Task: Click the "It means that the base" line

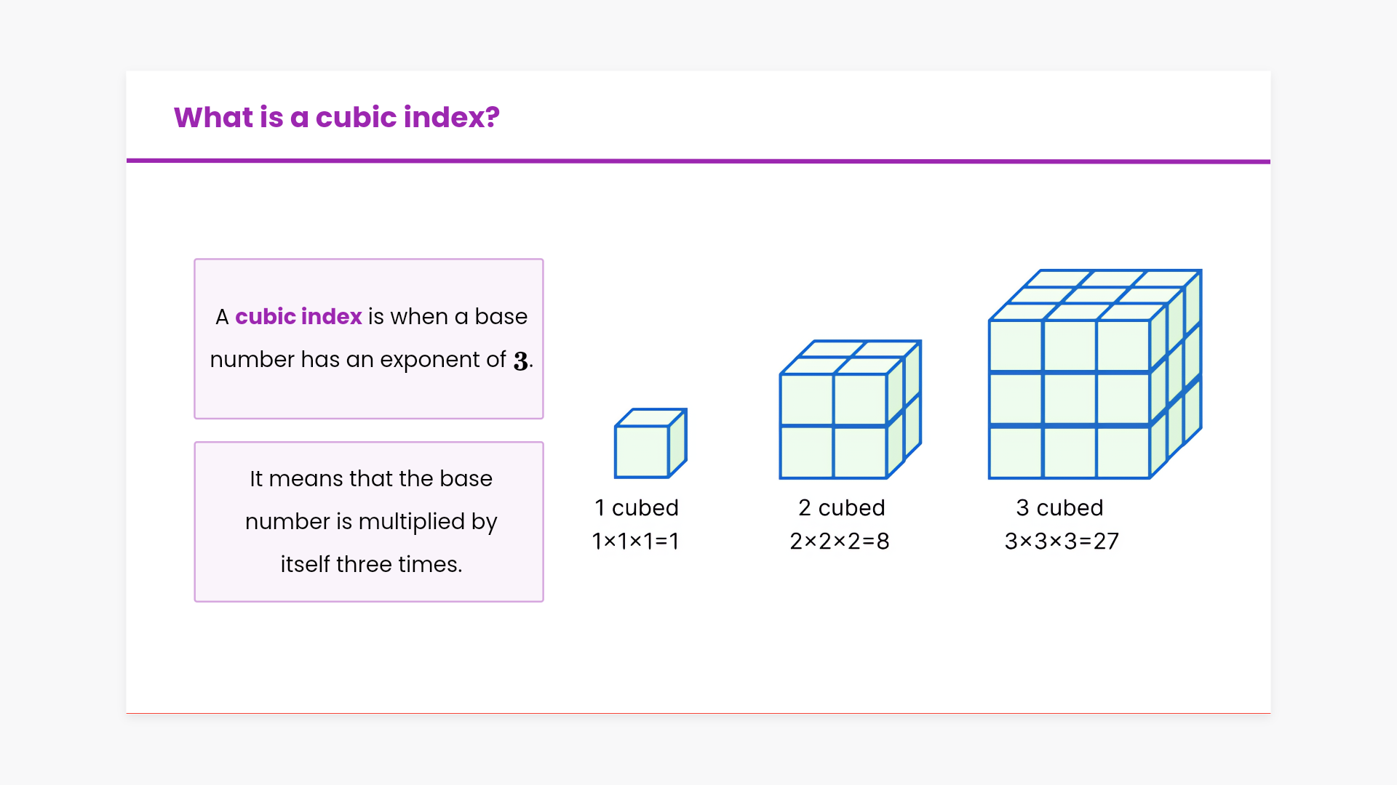Action: [370, 479]
